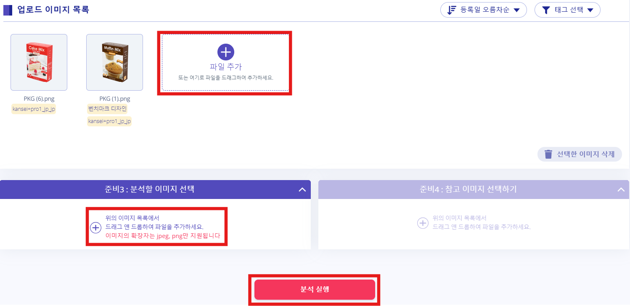Click the 벤치마크 디자인 tag
This screenshot has width=630, height=306.
[107, 109]
